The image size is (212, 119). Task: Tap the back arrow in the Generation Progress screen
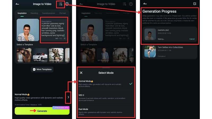coord(145,4)
